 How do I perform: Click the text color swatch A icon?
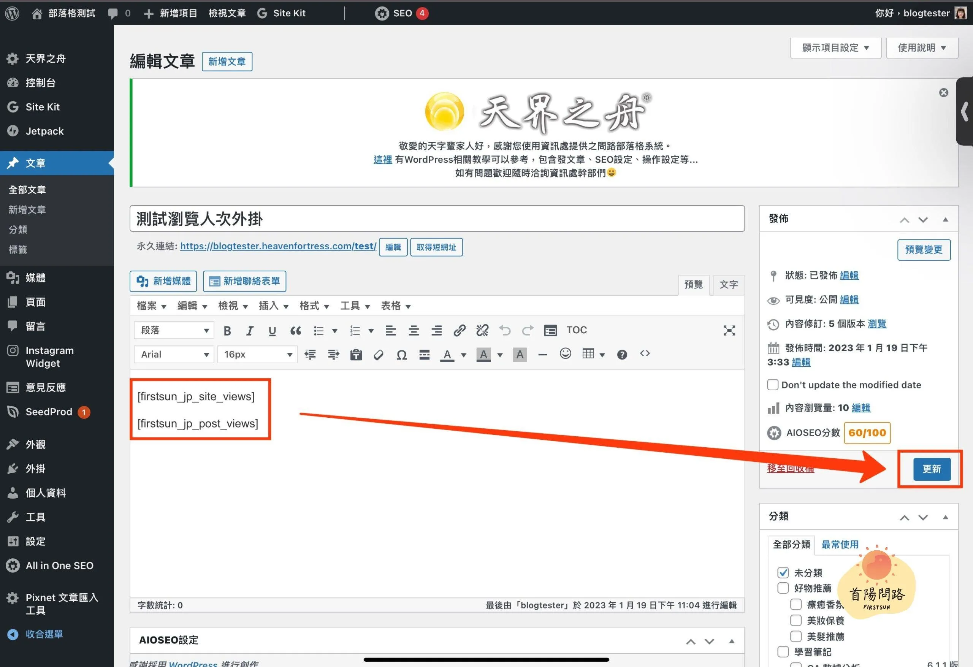pos(447,355)
